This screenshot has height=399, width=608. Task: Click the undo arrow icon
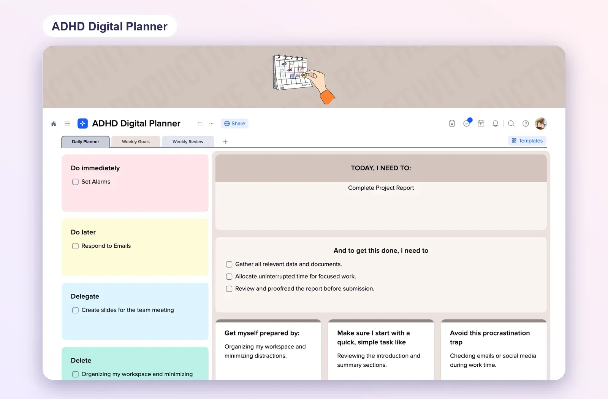(200, 123)
